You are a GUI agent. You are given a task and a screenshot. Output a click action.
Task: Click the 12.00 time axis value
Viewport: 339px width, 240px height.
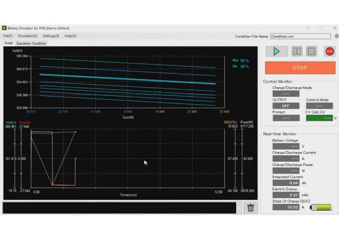coord(218,192)
